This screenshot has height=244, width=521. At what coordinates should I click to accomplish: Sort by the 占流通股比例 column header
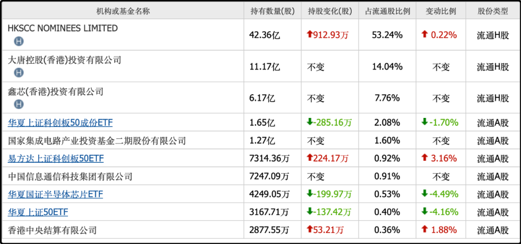387,11
